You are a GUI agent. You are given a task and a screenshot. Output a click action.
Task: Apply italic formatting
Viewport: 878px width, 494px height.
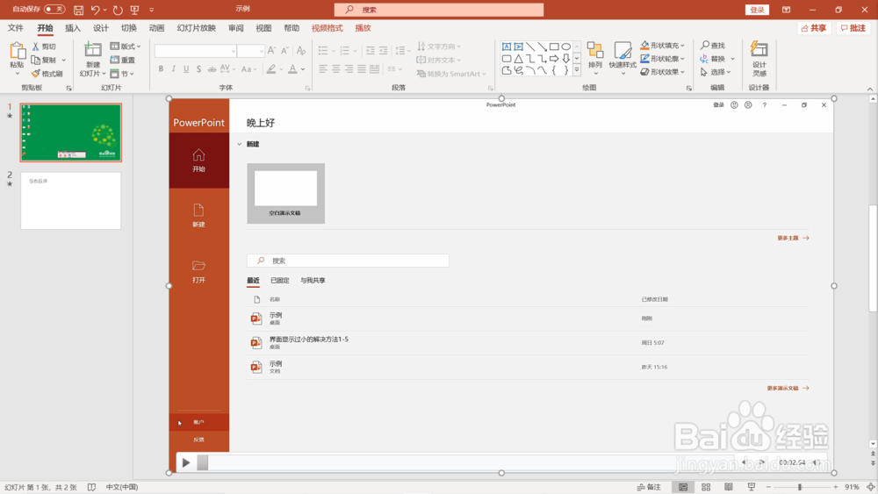(174, 68)
